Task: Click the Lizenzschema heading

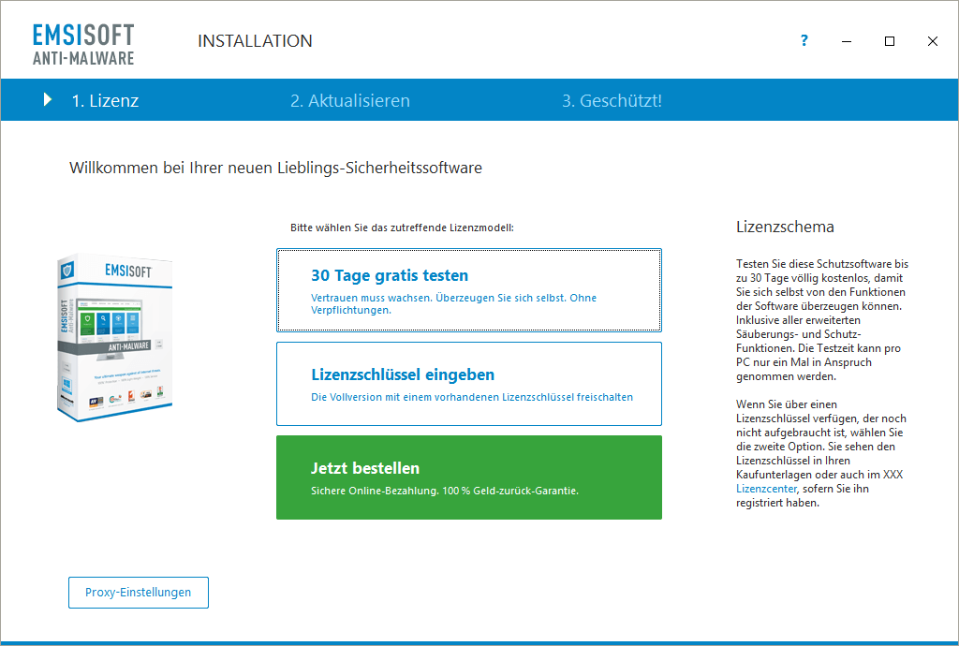Action: coord(785,227)
